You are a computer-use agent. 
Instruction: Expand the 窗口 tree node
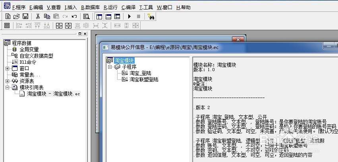[x=7, y=69]
